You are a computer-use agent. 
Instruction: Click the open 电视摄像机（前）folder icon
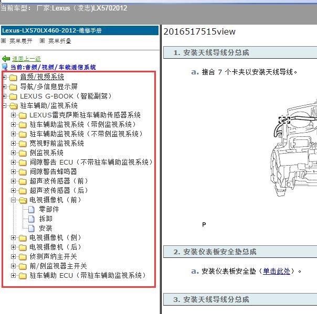(x=23, y=200)
